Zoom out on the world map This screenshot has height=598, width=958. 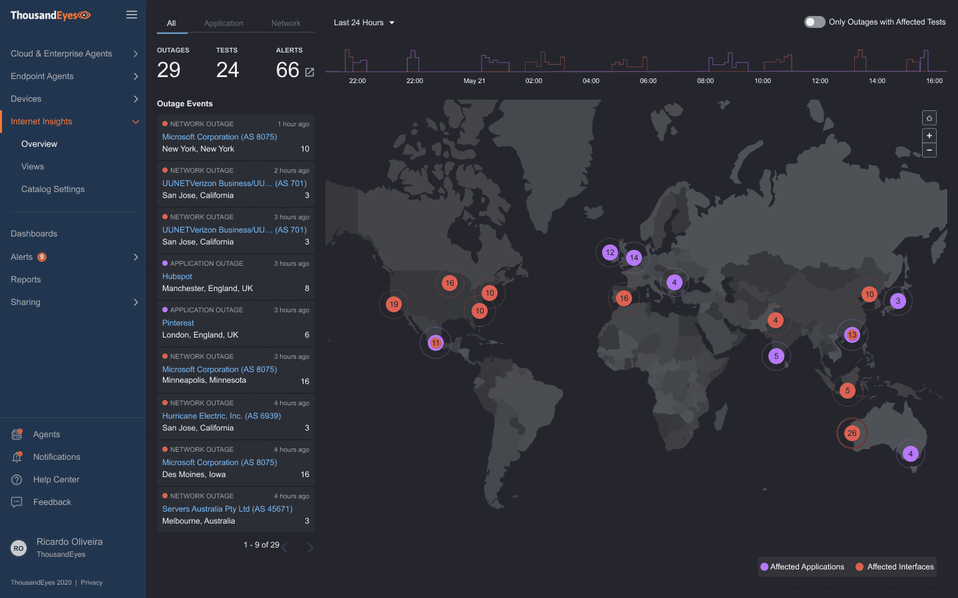pos(929,150)
